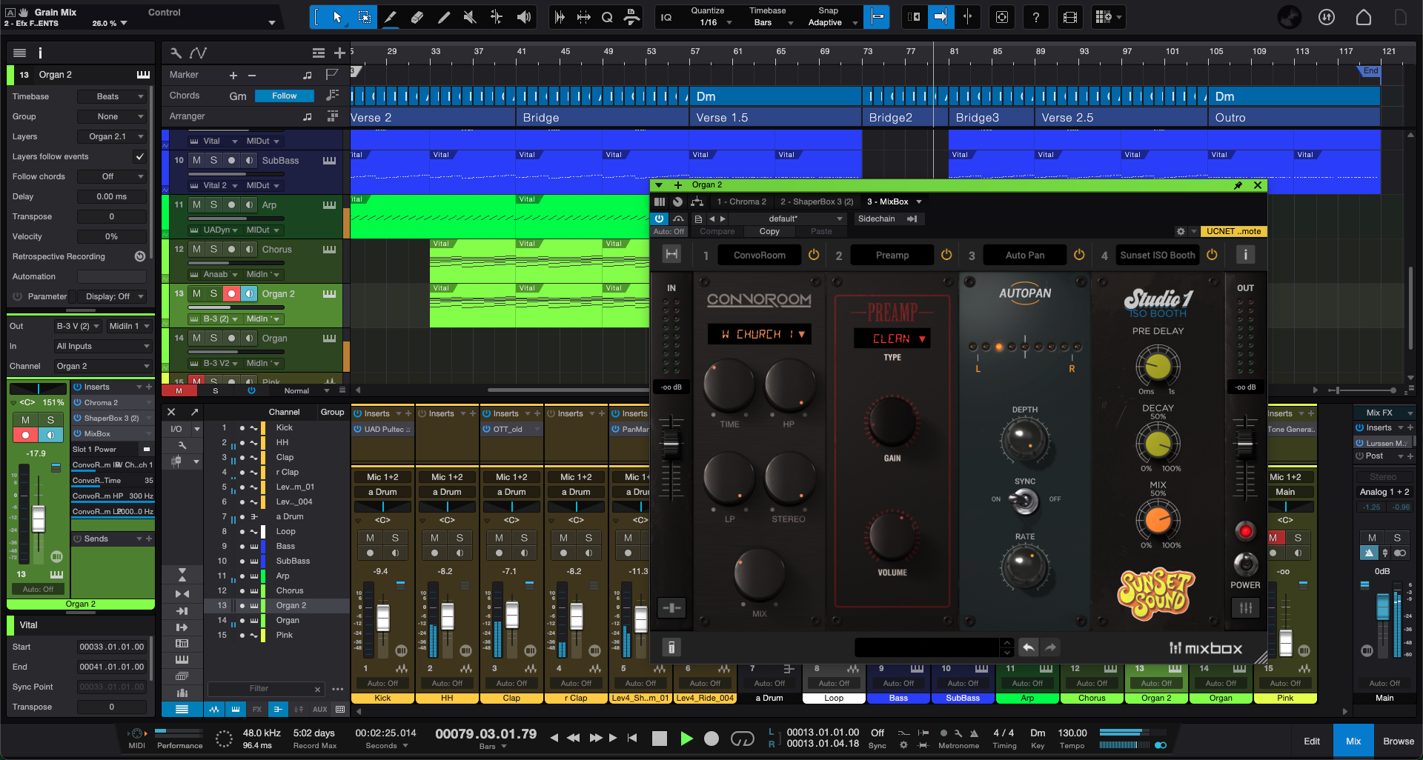
Task: Open the Automation curve icon
Action: click(198, 53)
